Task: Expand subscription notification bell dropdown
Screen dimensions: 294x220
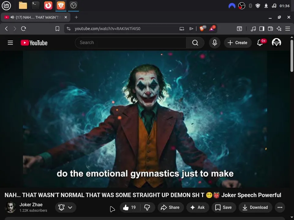Action: (66, 207)
